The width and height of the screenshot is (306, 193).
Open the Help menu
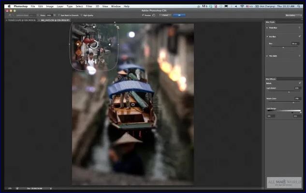coord(127,6)
